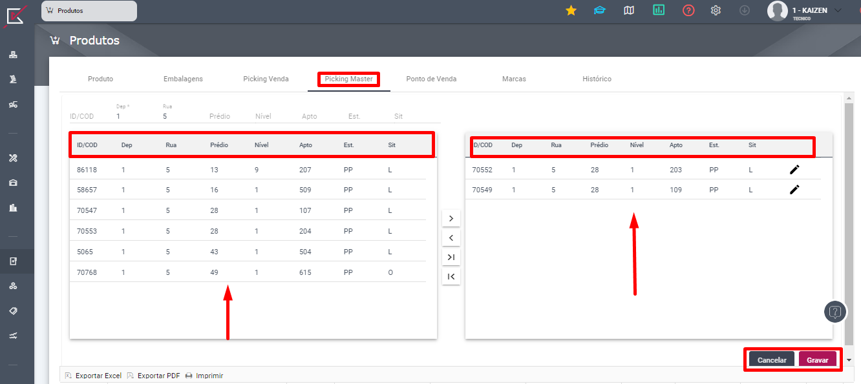Open the forklift sidebar icon

click(13, 104)
